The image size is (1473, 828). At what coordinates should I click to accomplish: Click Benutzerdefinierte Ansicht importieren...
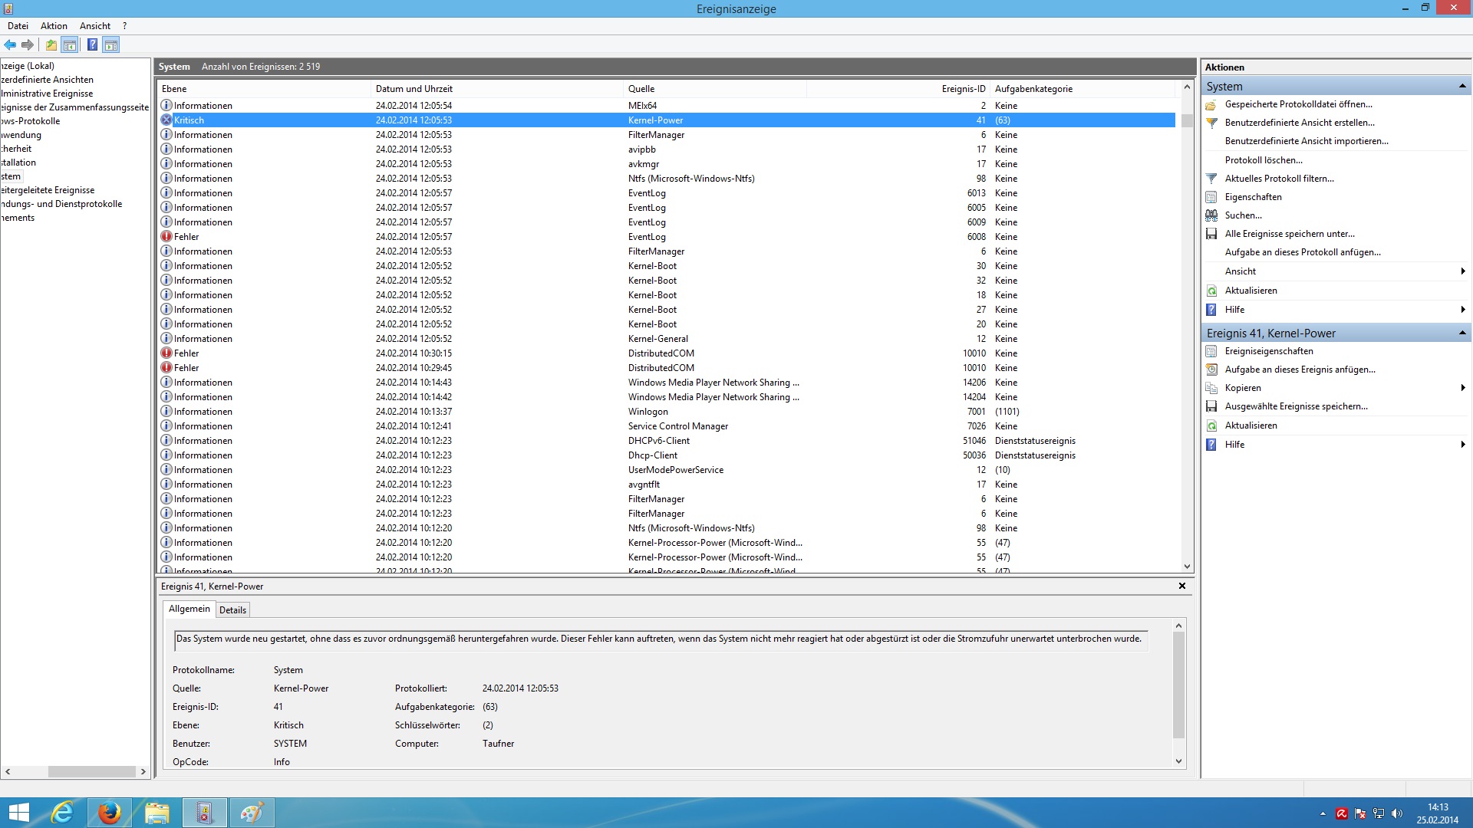[1307, 141]
